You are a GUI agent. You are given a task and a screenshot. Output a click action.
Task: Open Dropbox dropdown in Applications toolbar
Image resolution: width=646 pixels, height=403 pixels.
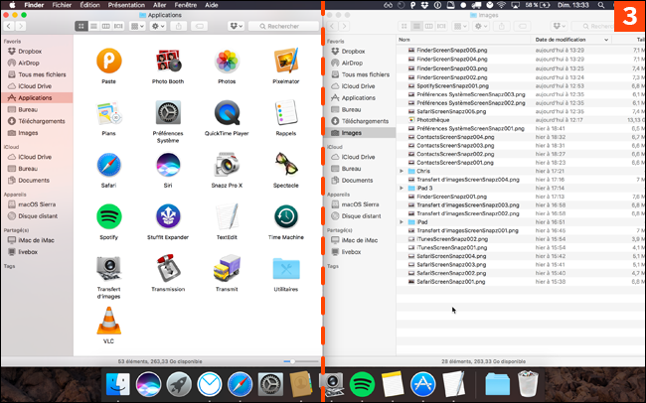click(237, 26)
